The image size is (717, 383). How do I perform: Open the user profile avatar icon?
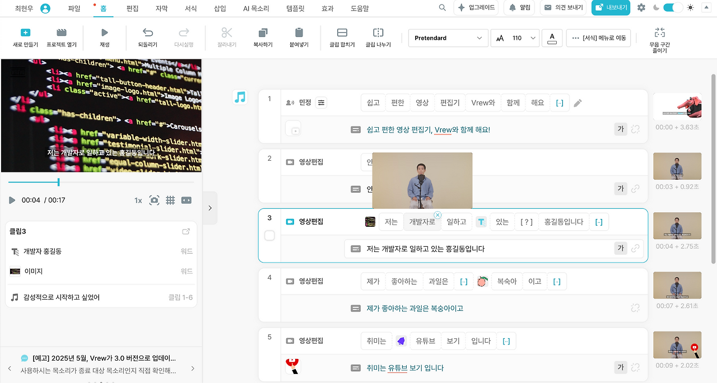(45, 8)
